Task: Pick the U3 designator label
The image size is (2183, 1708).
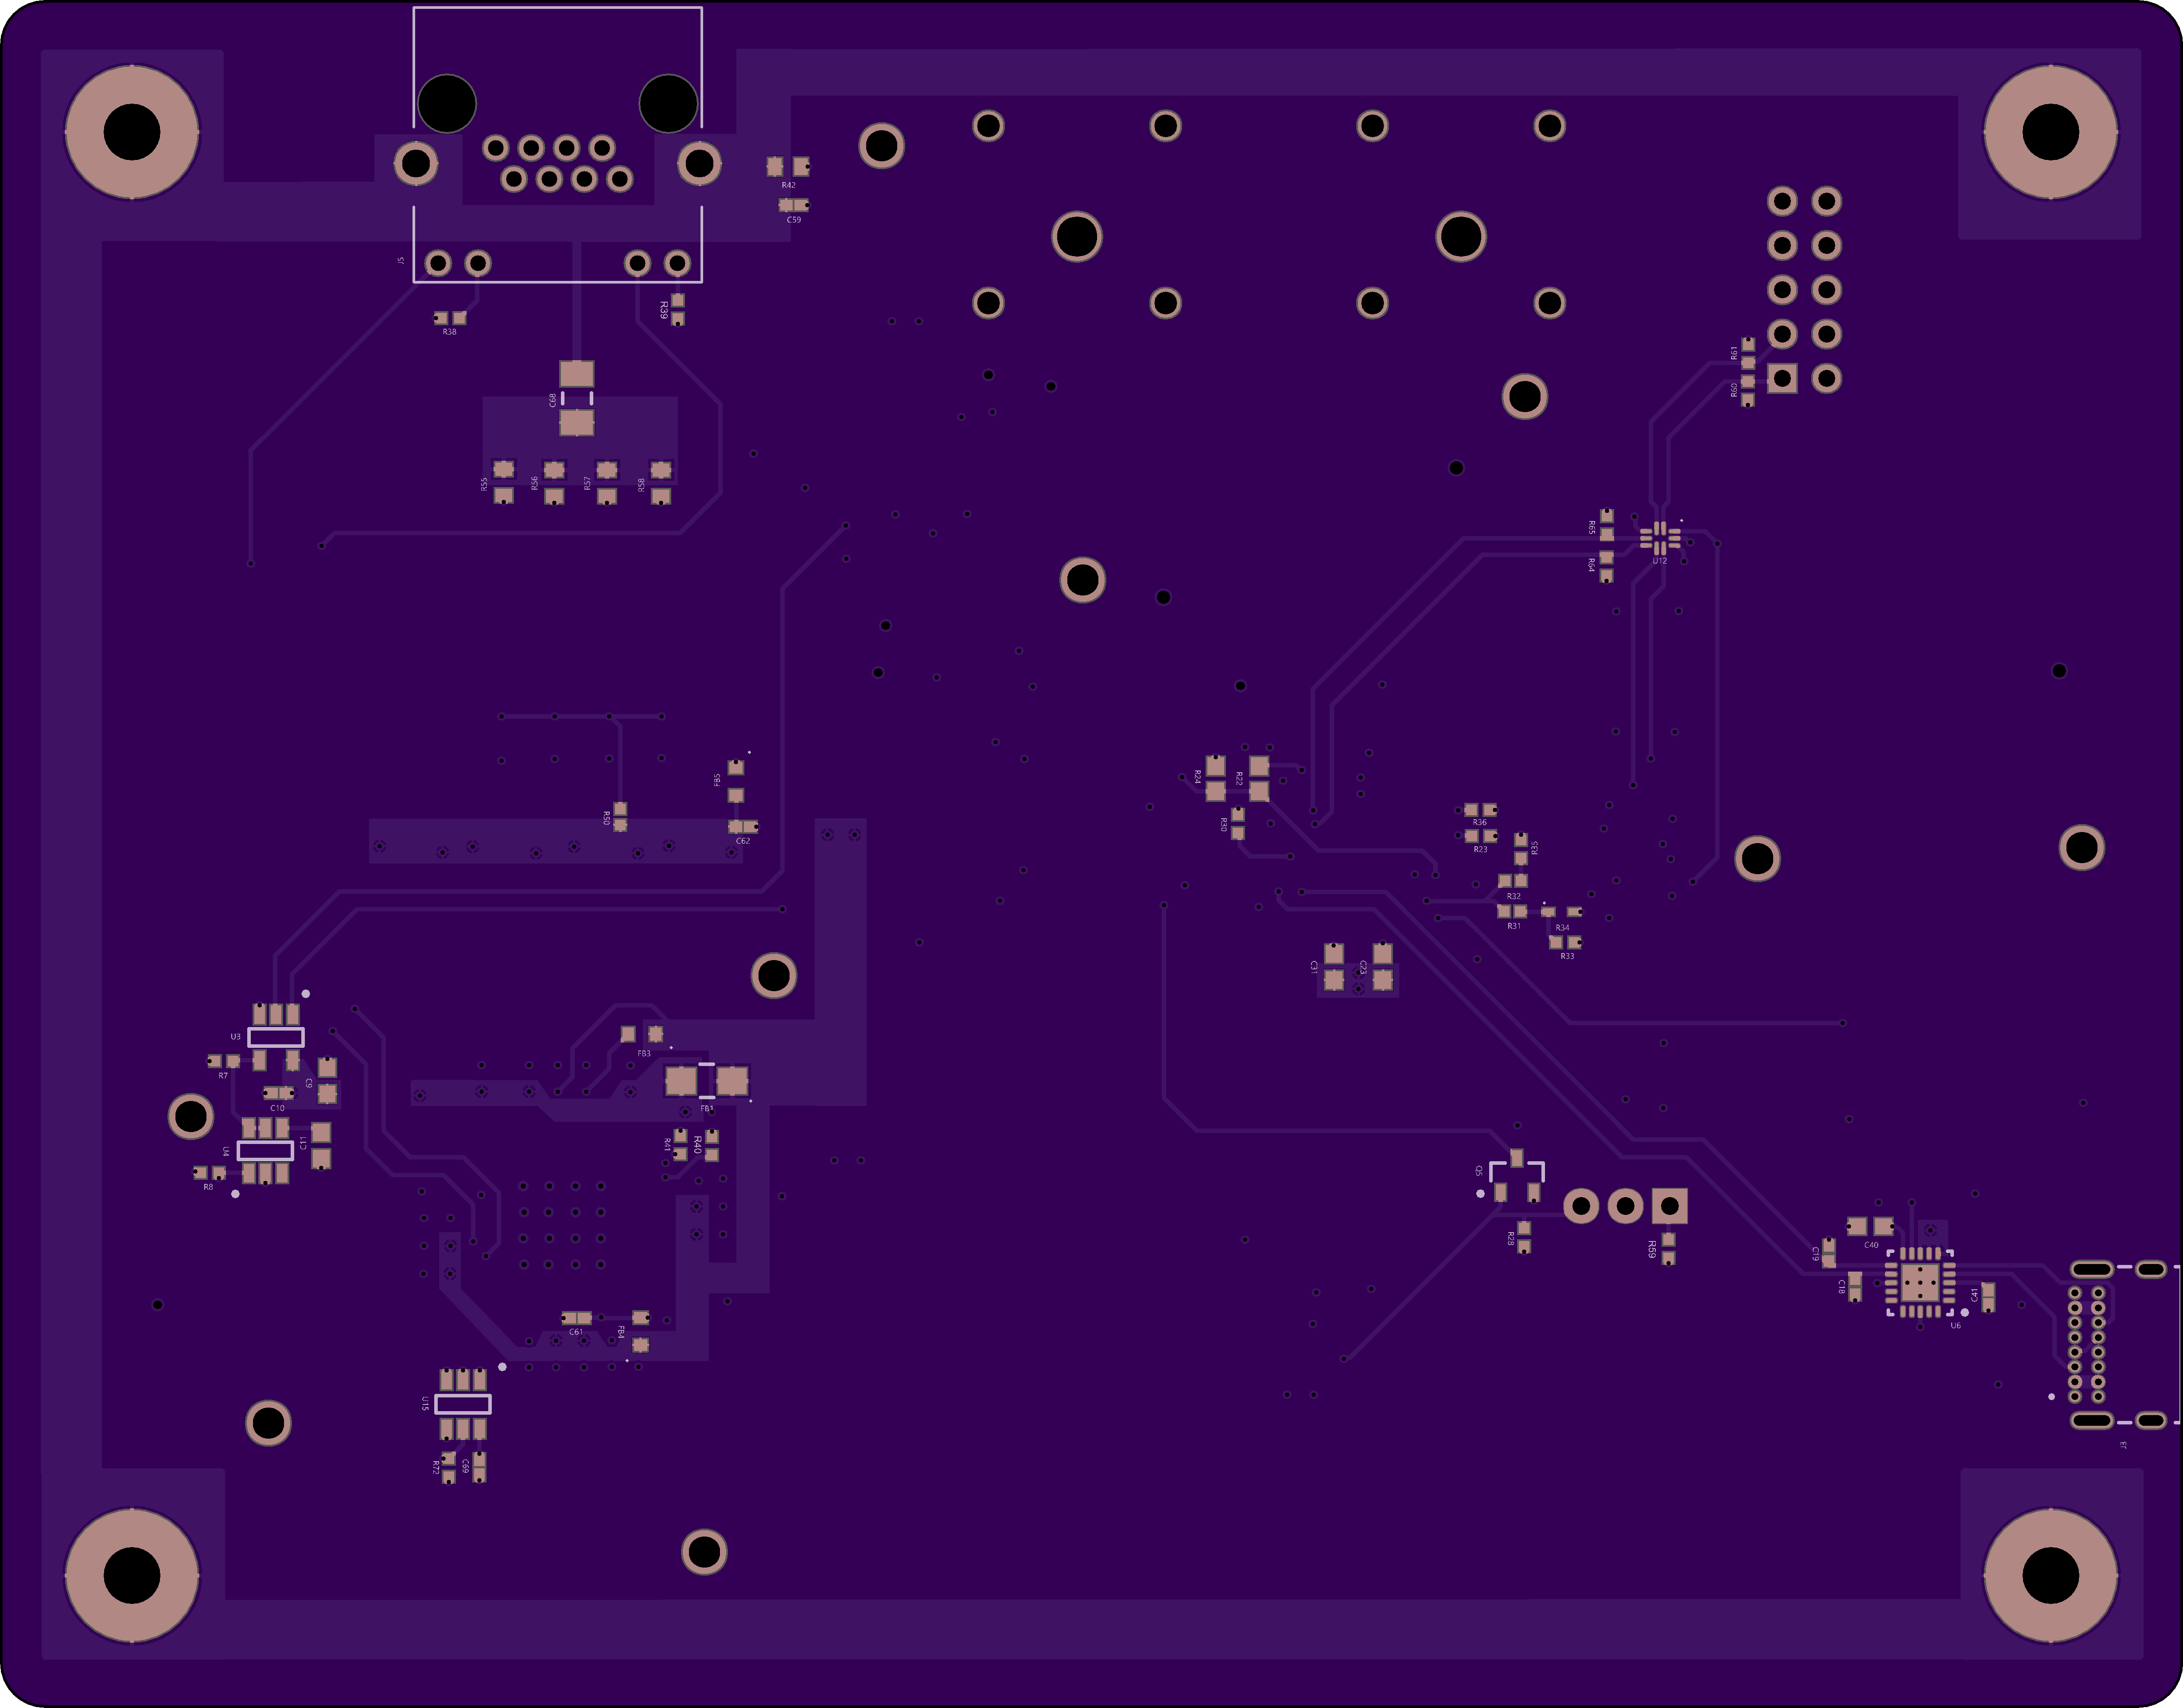Action: coord(236,1037)
